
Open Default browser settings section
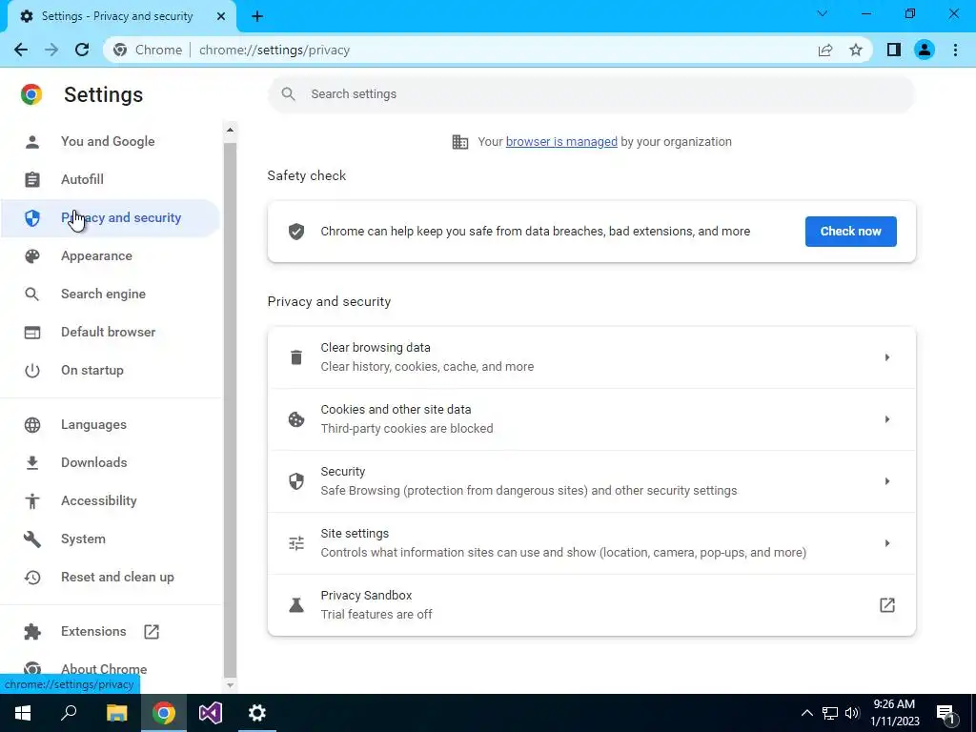(x=111, y=332)
